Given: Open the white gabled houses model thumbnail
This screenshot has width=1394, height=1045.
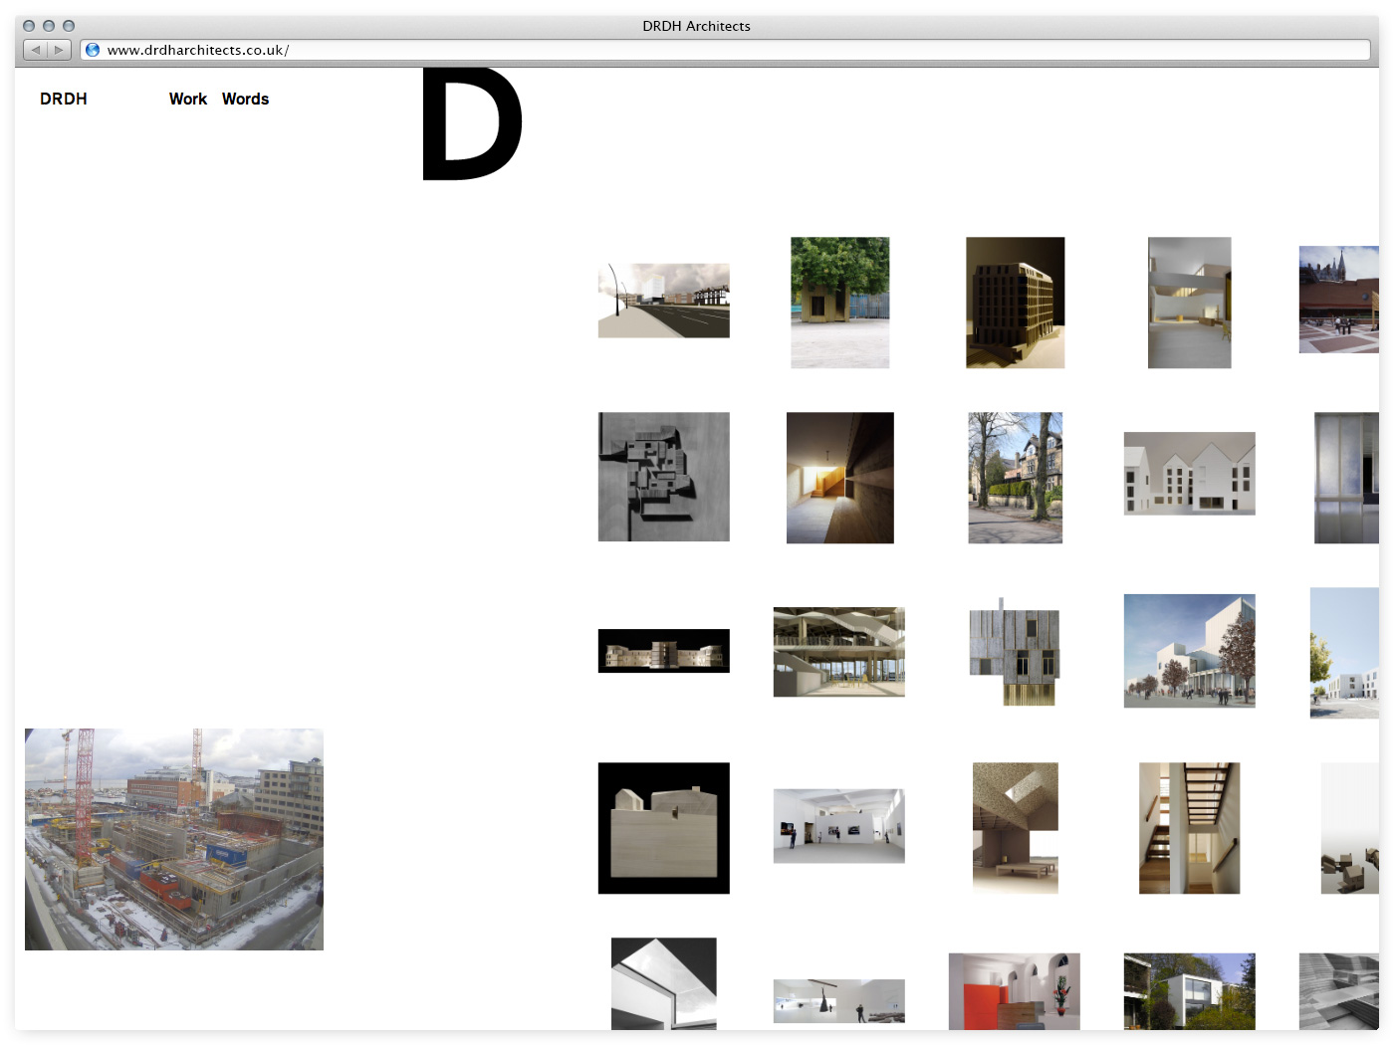Looking at the screenshot, I should coord(1189,474).
